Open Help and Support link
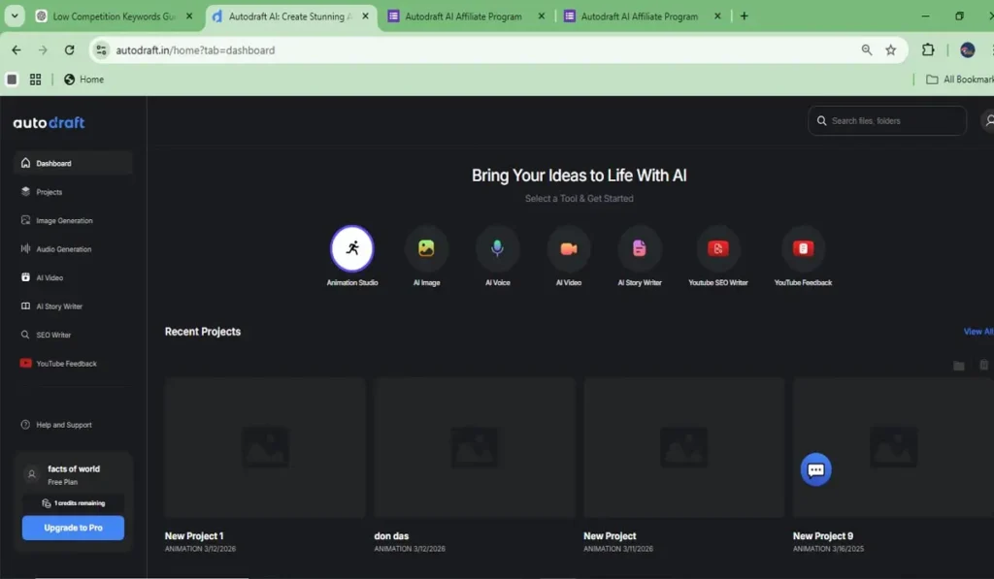Viewport: 994px width, 579px height. click(x=63, y=425)
